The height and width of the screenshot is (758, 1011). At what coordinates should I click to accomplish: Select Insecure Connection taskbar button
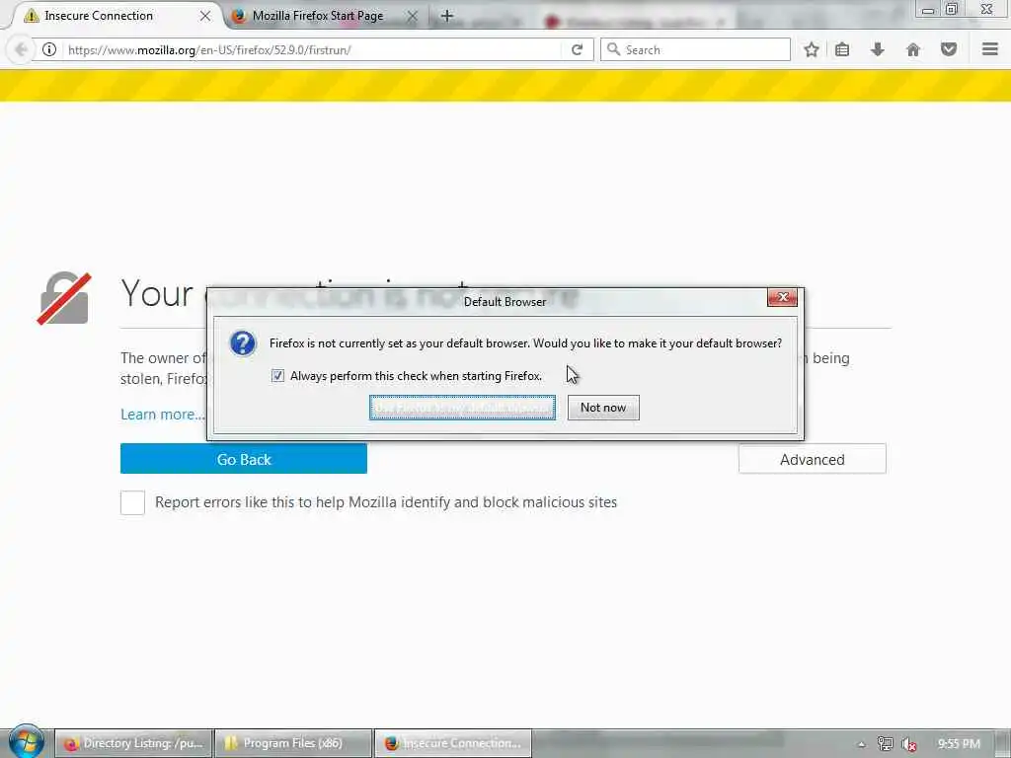tap(453, 743)
